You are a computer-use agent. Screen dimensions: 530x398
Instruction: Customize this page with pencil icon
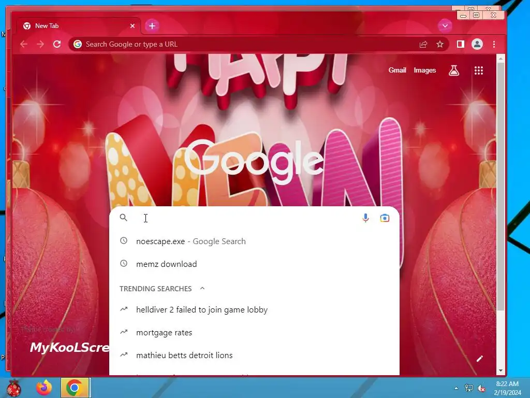479,359
